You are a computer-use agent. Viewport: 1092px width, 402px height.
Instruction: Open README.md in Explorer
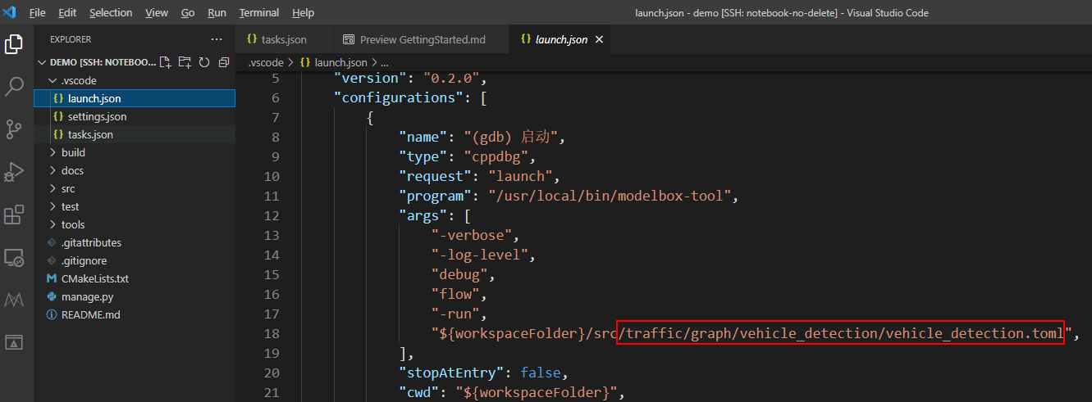[x=135, y=314]
